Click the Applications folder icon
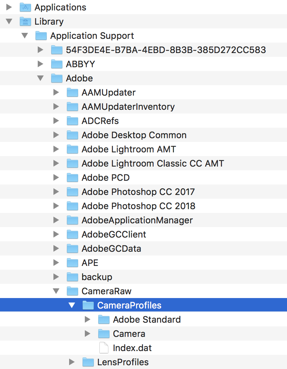This screenshot has height=369, width=287. 25,7
